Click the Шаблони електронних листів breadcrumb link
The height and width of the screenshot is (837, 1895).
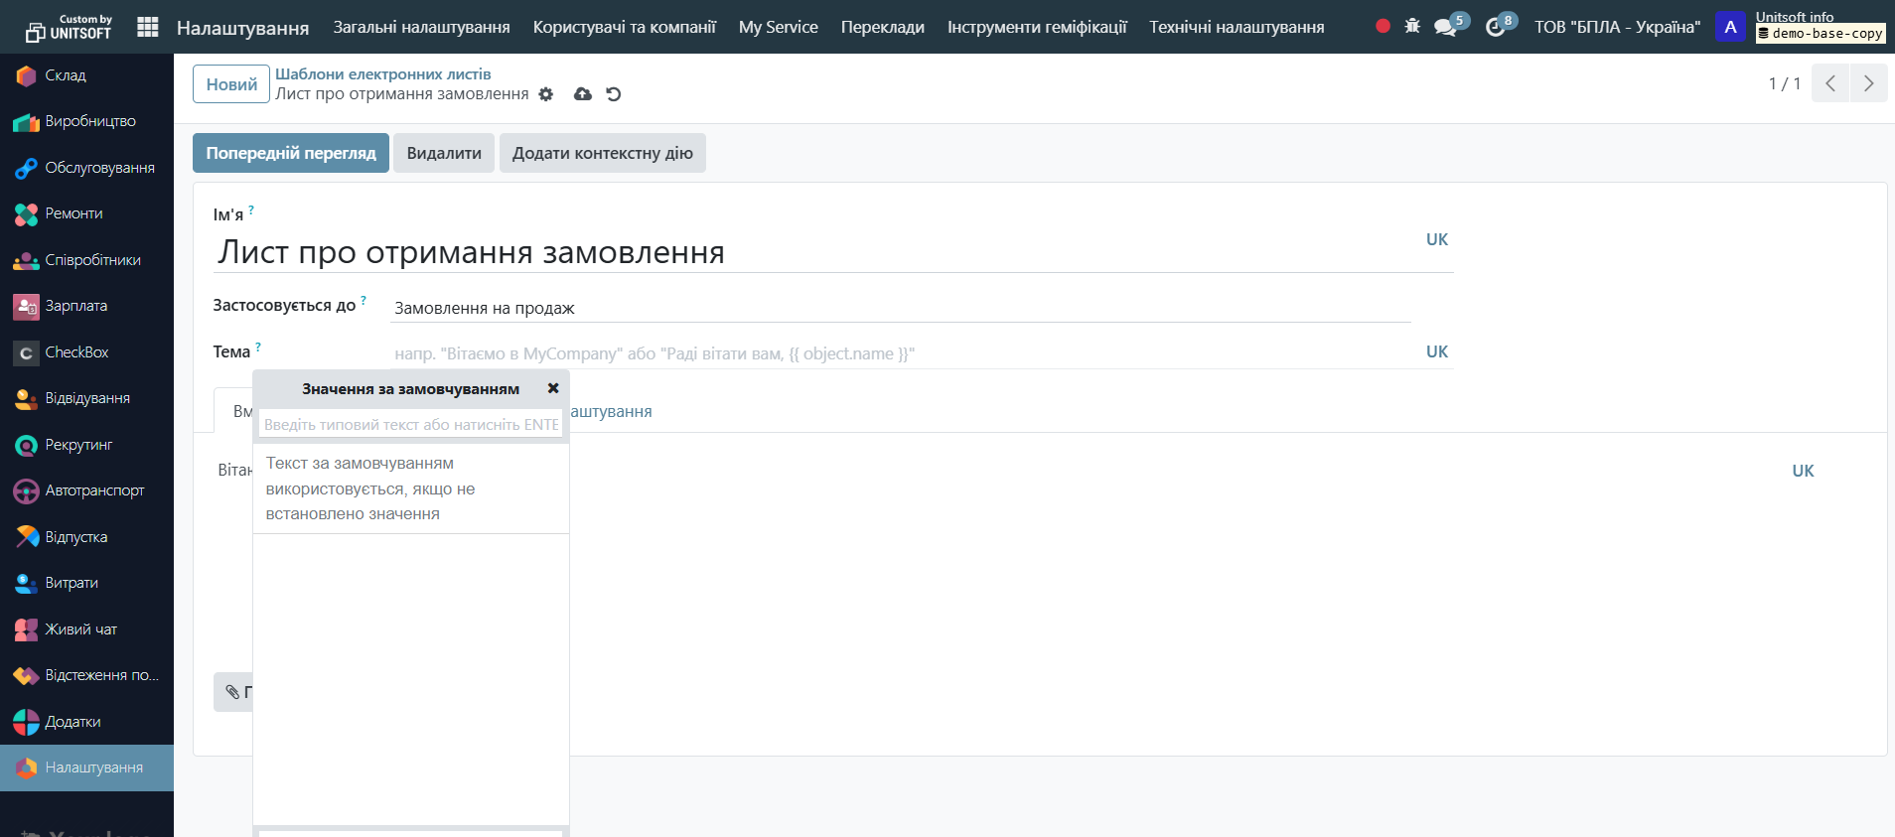pyautogui.click(x=382, y=73)
